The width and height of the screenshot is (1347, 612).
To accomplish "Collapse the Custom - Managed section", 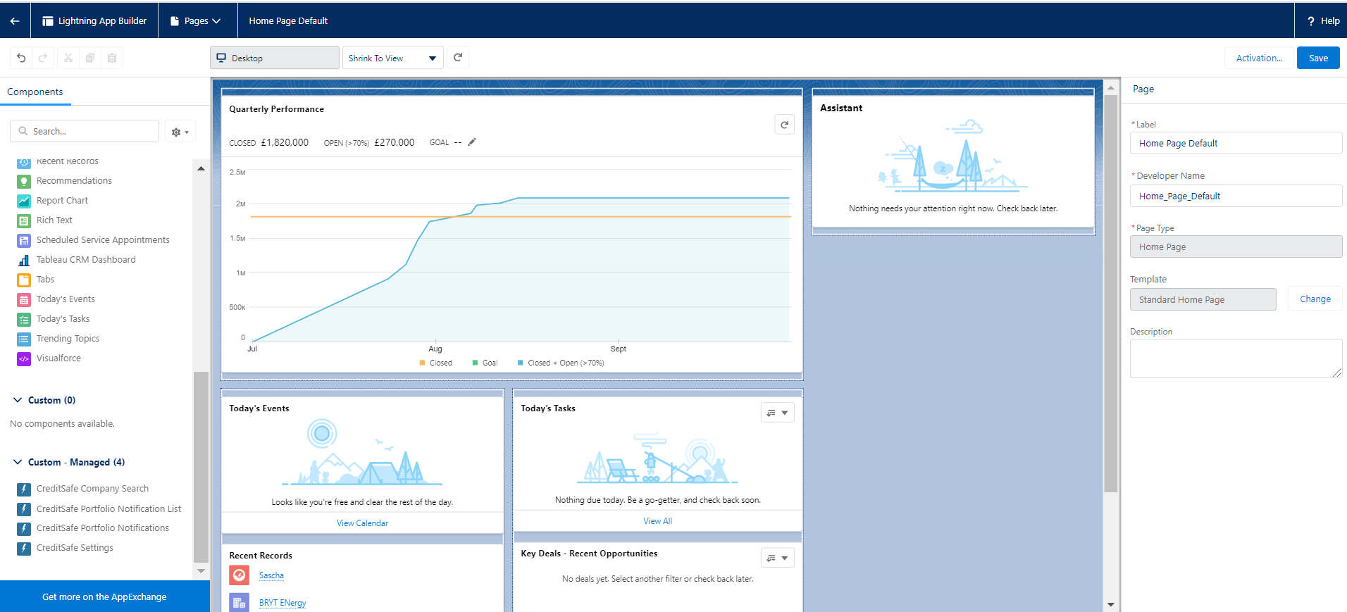I will [x=18, y=462].
